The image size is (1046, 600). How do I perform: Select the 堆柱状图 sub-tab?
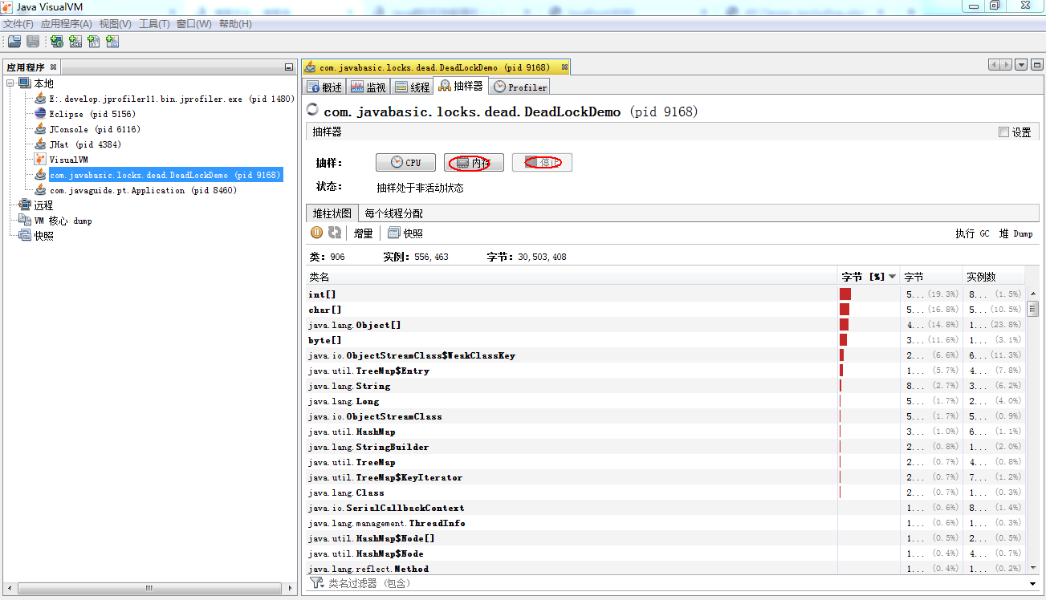(x=332, y=213)
